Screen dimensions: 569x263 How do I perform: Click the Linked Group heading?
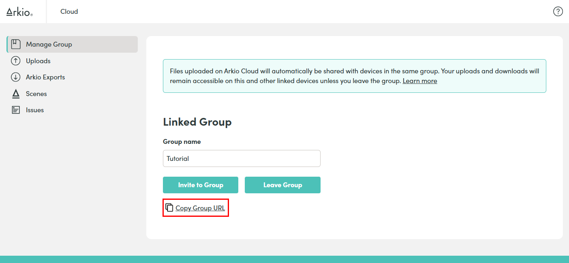pyautogui.click(x=197, y=122)
